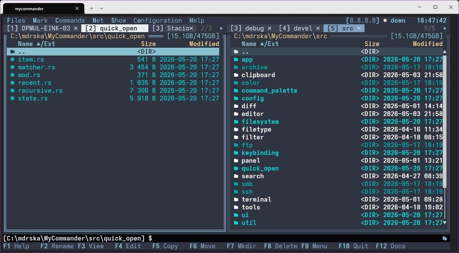Click the right panel scrollbar track
Viewport: 459px width, 253px height.
click(445, 138)
